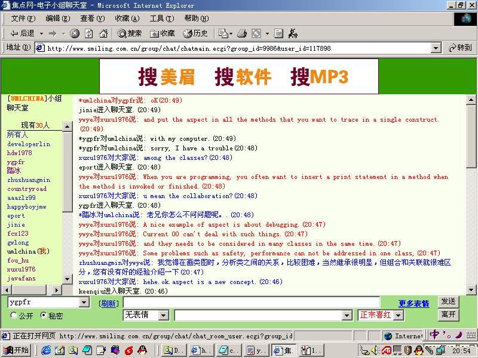The image size is (478, 358).
Task: Click the 中 input method indicator
Action: (434, 335)
